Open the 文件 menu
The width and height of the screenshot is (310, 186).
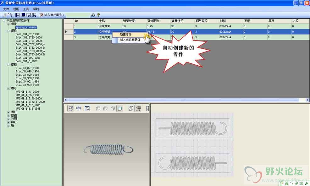(6, 9)
